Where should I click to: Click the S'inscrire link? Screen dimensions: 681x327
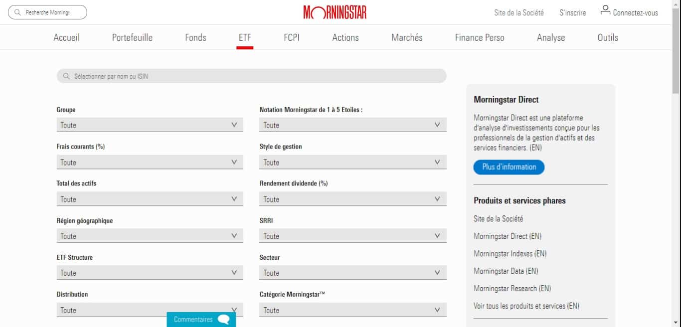pyautogui.click(x=572, y=13)
